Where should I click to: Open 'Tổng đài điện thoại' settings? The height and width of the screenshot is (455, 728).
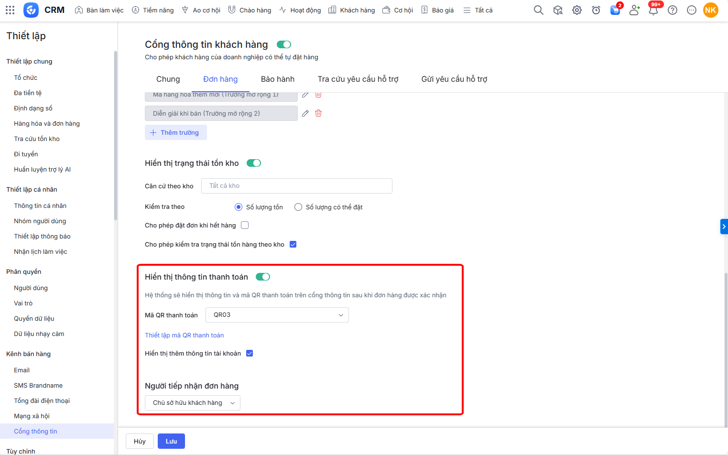click(42, 401)
